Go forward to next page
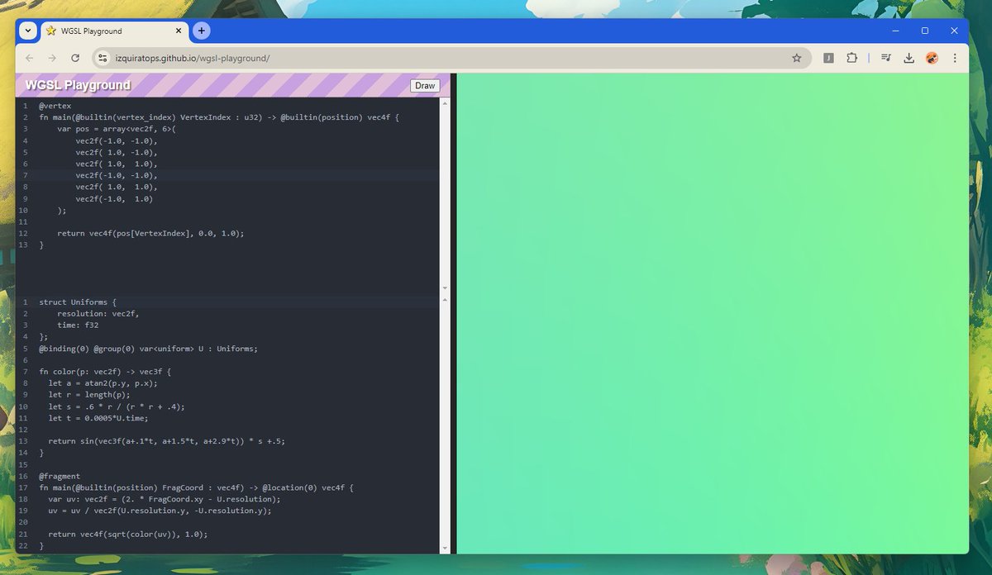Image resolution: width=992 pixels, height=575 pixels. click(x=52, y=58)
